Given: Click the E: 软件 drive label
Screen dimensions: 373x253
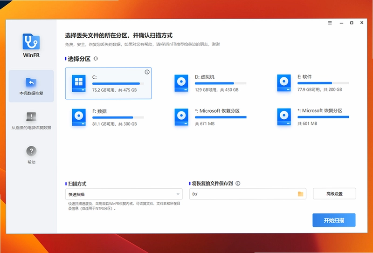Looking at the screenshot, I should point(304,77).
